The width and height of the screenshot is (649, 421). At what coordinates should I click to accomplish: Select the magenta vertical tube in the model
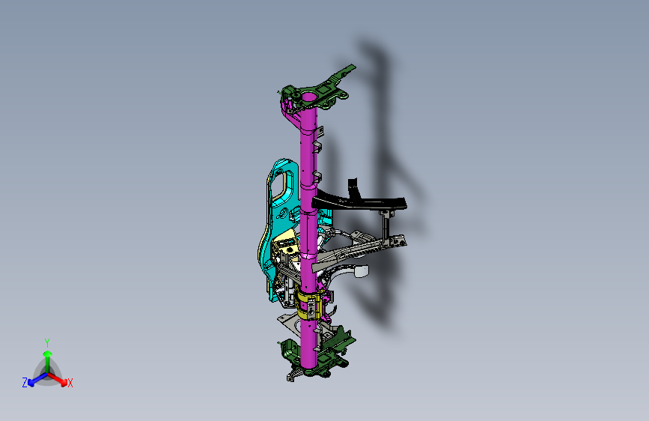point(308,232)
